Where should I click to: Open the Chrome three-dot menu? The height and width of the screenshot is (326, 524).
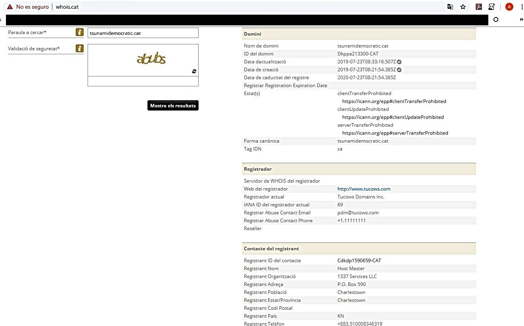pyautogui.click(x=522, y=7)
